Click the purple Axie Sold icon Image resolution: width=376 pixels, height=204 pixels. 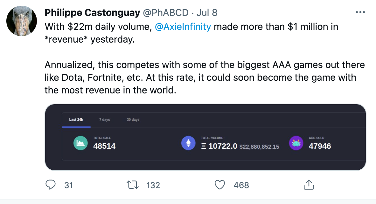click(296, 143)
